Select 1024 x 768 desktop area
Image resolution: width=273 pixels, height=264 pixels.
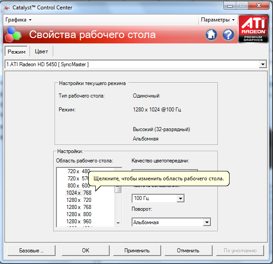79,193
